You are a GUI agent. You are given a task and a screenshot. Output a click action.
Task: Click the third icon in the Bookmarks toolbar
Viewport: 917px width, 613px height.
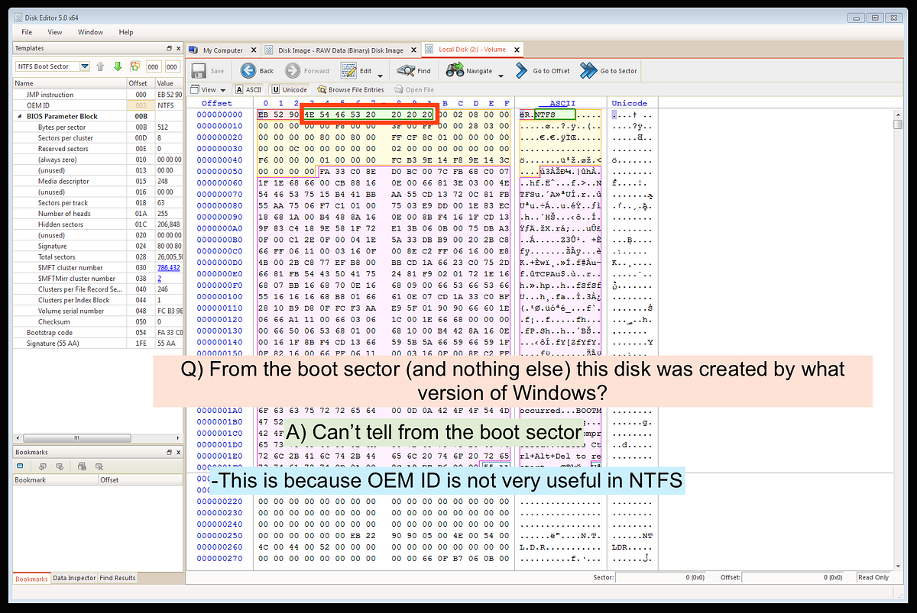(60, 466)
